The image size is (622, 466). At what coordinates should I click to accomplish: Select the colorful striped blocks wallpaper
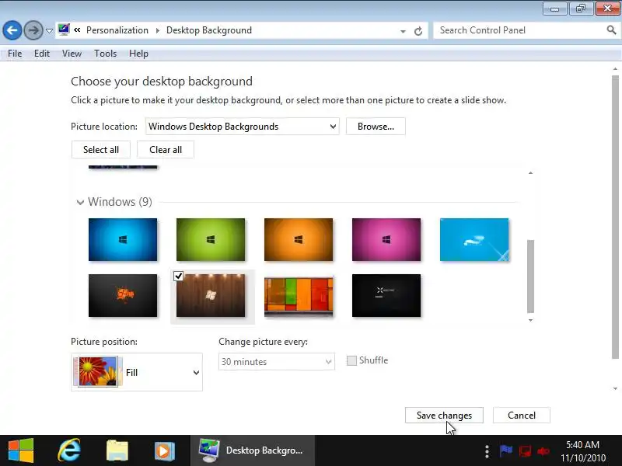click(299, 297)
